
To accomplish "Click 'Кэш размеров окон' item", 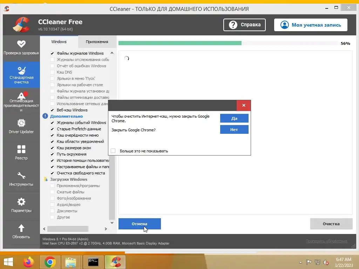I will click(x=74, y=148).
